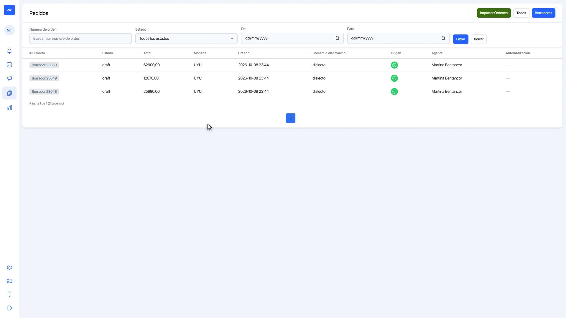Click WhatsApp icon for Borrador 23048
This screenshot has height=318, width=566.
[394, 92]
